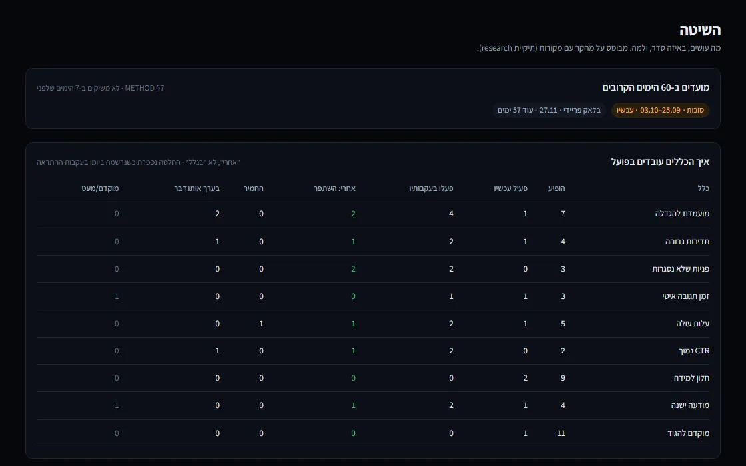
Task: Click the value 4 in the "מועמדת להגדלה" row
Action: [451, 214]
